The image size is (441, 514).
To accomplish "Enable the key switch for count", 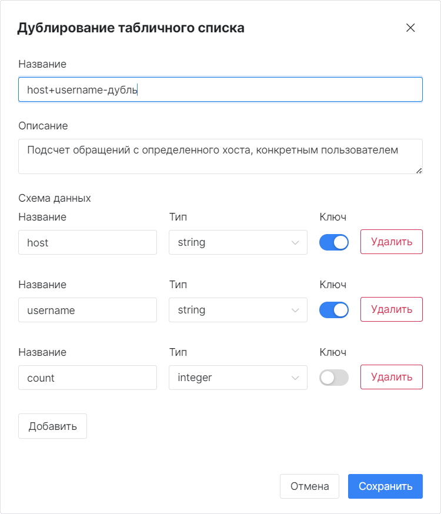I will pos(334,378).
